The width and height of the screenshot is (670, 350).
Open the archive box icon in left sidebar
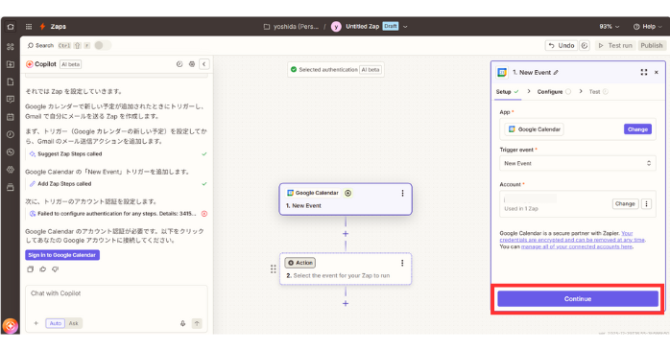11,187
